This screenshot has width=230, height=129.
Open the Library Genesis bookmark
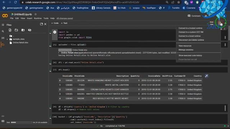pyautogui.click(x=101, y=8)
